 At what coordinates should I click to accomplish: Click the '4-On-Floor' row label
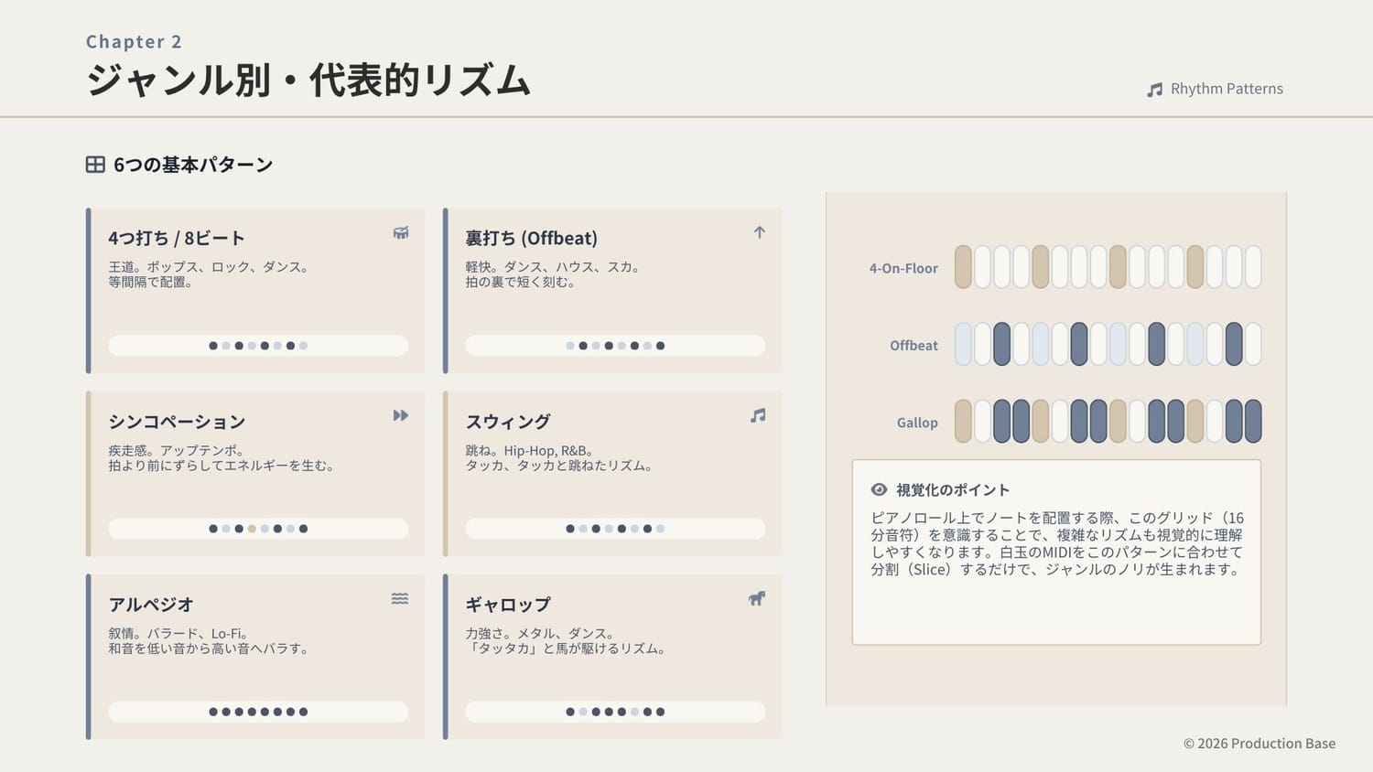point(903,268)
